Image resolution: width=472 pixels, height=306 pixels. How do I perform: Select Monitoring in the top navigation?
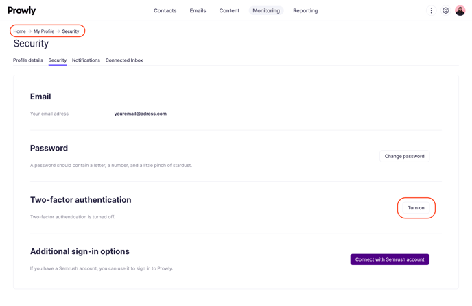(266, 10)
